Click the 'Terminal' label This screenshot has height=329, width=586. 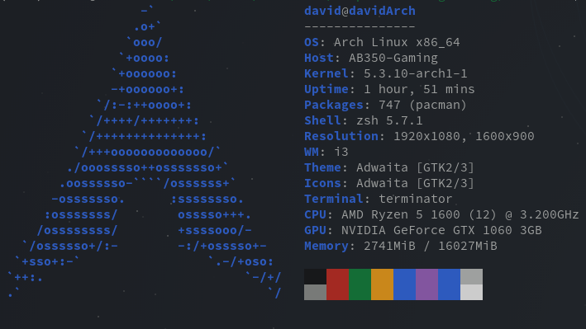click(x=334, y=199)
